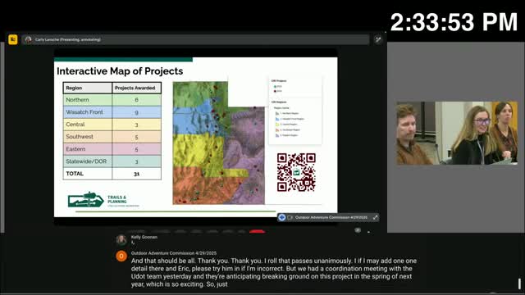Click the red end call button

(257, 231)
